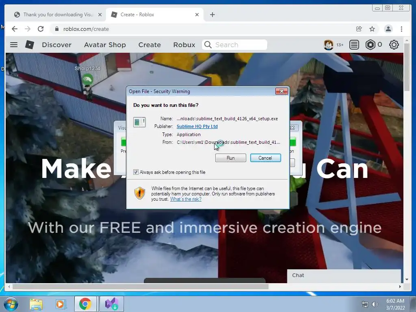Click the site lock icon in address bar
Image resolution: width=416 pixels, height=312 pixels.
[x=56, y=29]
